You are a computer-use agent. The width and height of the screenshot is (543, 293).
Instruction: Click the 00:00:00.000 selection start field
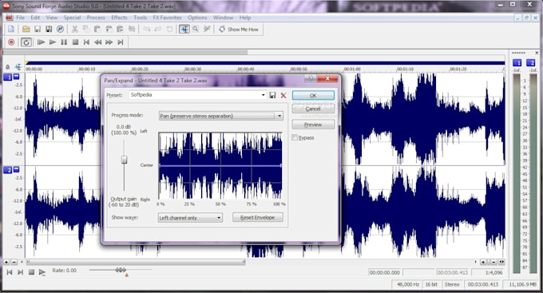[x=384, y=273]
